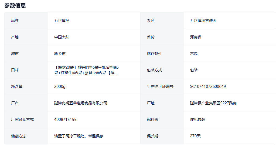The width and height of the screenshot is (276, 146).
Task: Select the 储存条件 label cell
Action: coord(162,54)
